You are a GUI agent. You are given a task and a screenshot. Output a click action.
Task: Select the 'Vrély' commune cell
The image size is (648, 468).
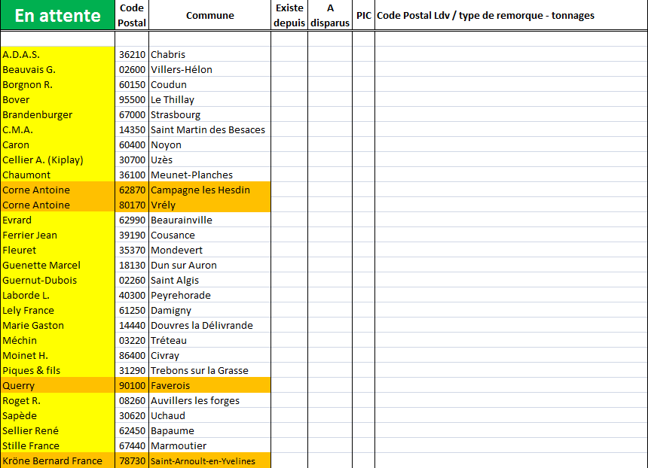[x=209, y=205]
